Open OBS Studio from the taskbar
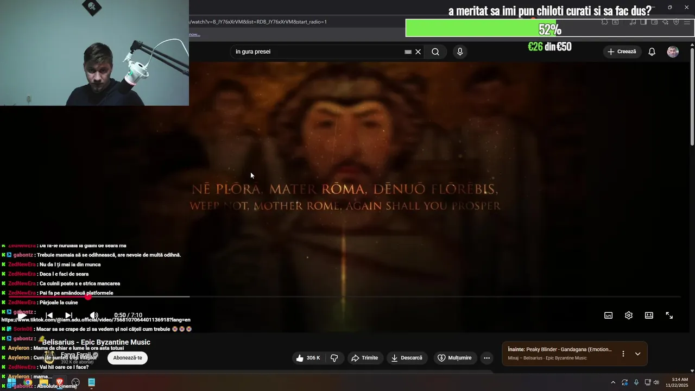Image resolution: width=695 pixels, height=391 pixels. (x=75, y=382)
